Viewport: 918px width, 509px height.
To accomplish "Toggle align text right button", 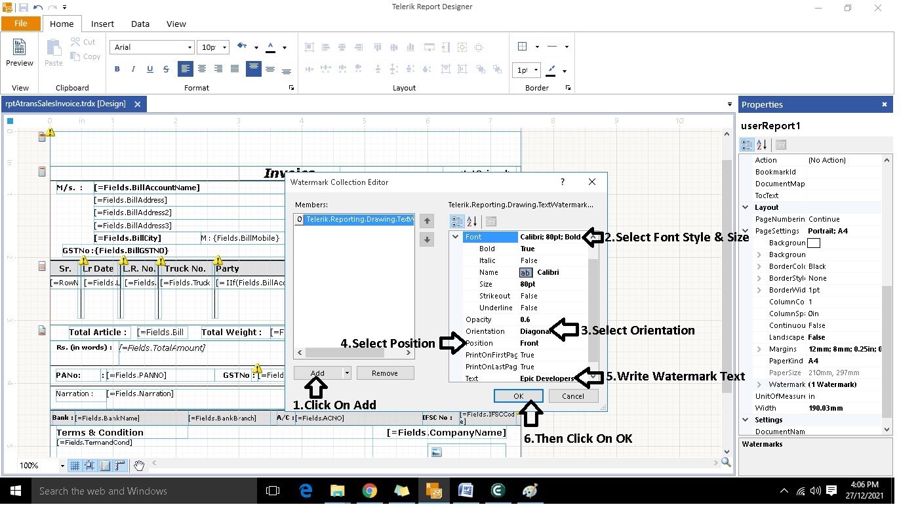I will (x=218, y=69).
